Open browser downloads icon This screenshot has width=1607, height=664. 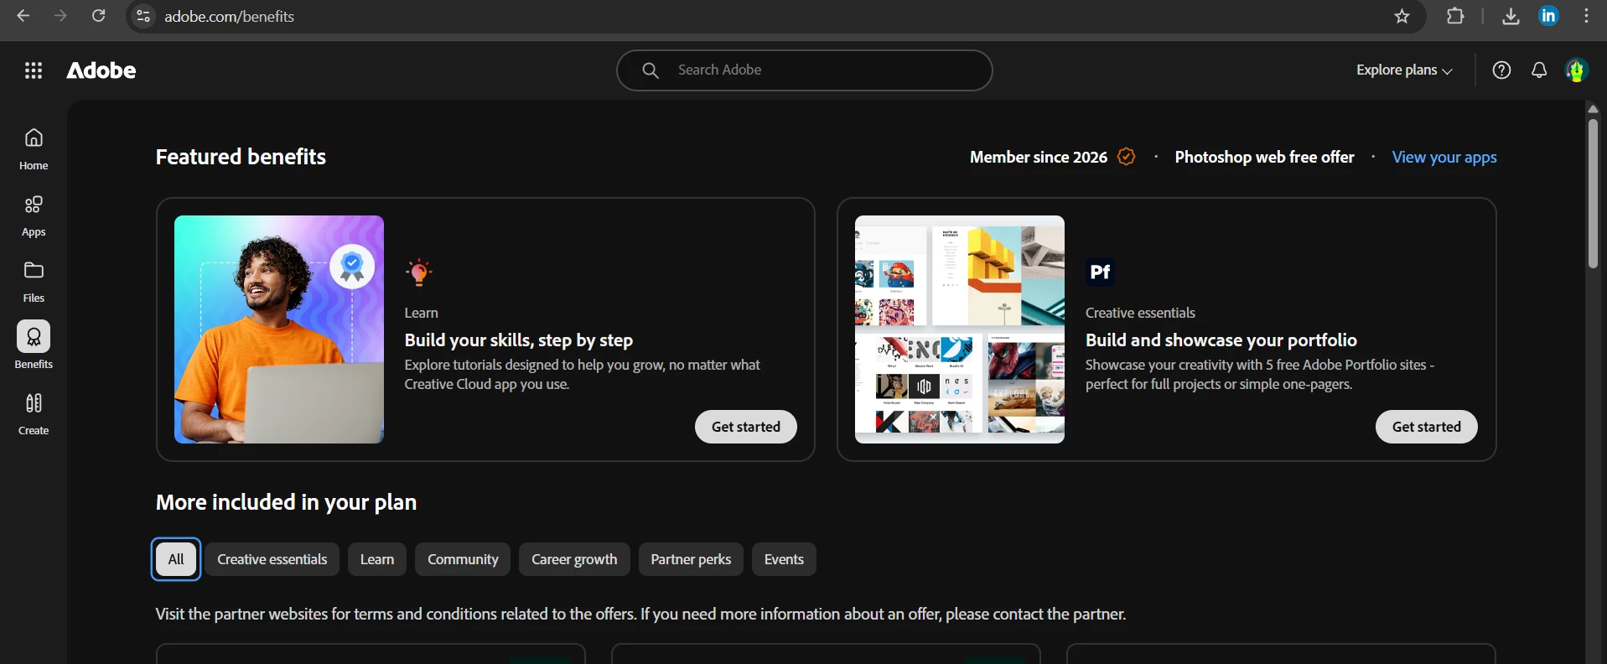[1511, 16]
